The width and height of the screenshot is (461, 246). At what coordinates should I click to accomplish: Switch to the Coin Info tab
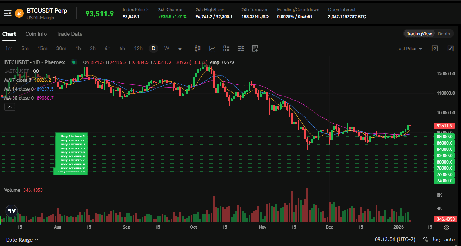point(36,34)
